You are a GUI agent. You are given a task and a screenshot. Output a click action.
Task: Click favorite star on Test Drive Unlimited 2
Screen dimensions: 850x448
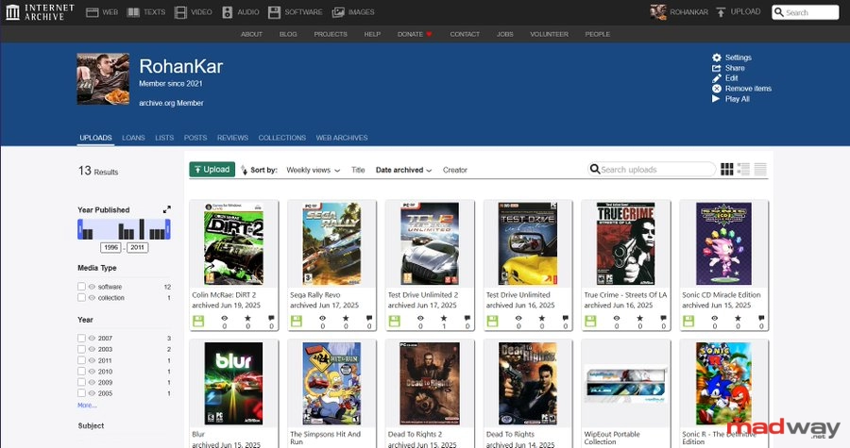pos(444,319)
